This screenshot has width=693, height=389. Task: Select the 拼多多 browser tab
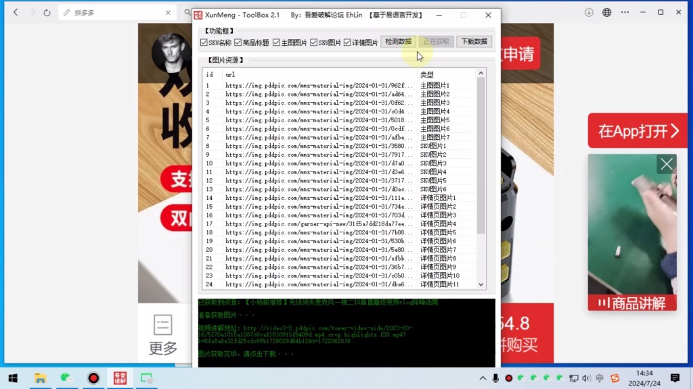117,13
